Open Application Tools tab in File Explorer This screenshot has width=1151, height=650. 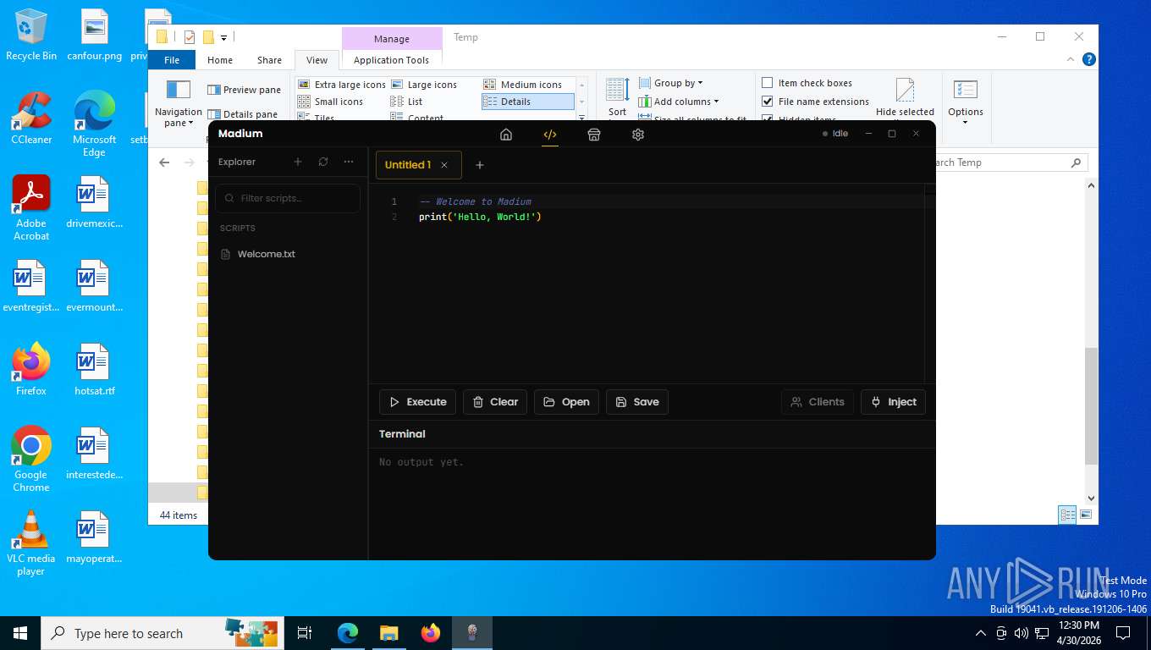[x=391, y=60]
